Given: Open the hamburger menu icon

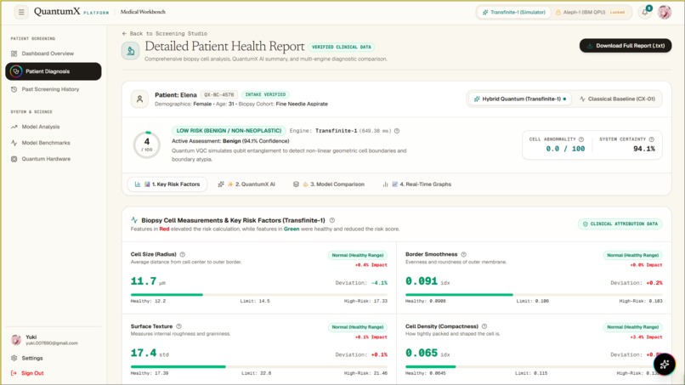Looking at the screenshot, I should tap(21, 12).
